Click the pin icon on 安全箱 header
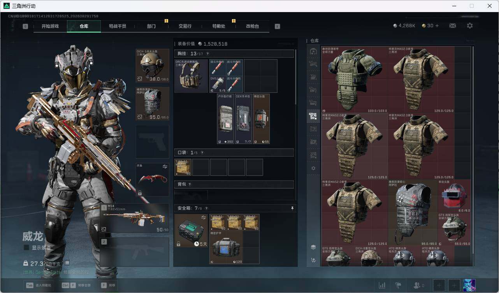 click(x=292, y=208)
